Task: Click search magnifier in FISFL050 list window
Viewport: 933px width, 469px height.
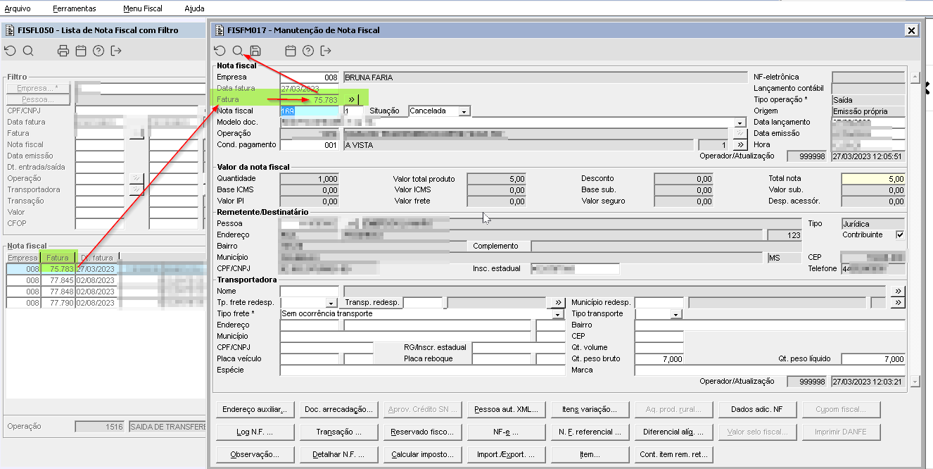Action: [x=27, y=51]
